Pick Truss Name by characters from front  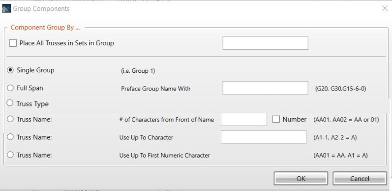10,119
